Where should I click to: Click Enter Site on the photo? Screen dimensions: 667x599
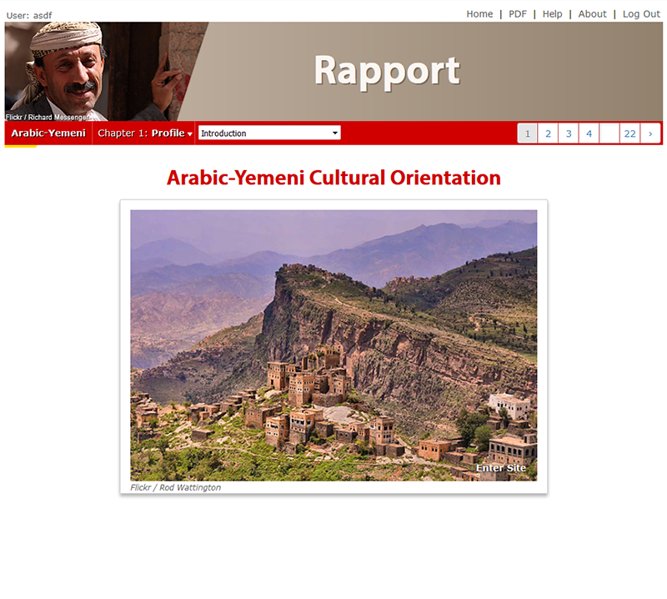[x=501, y=468]
